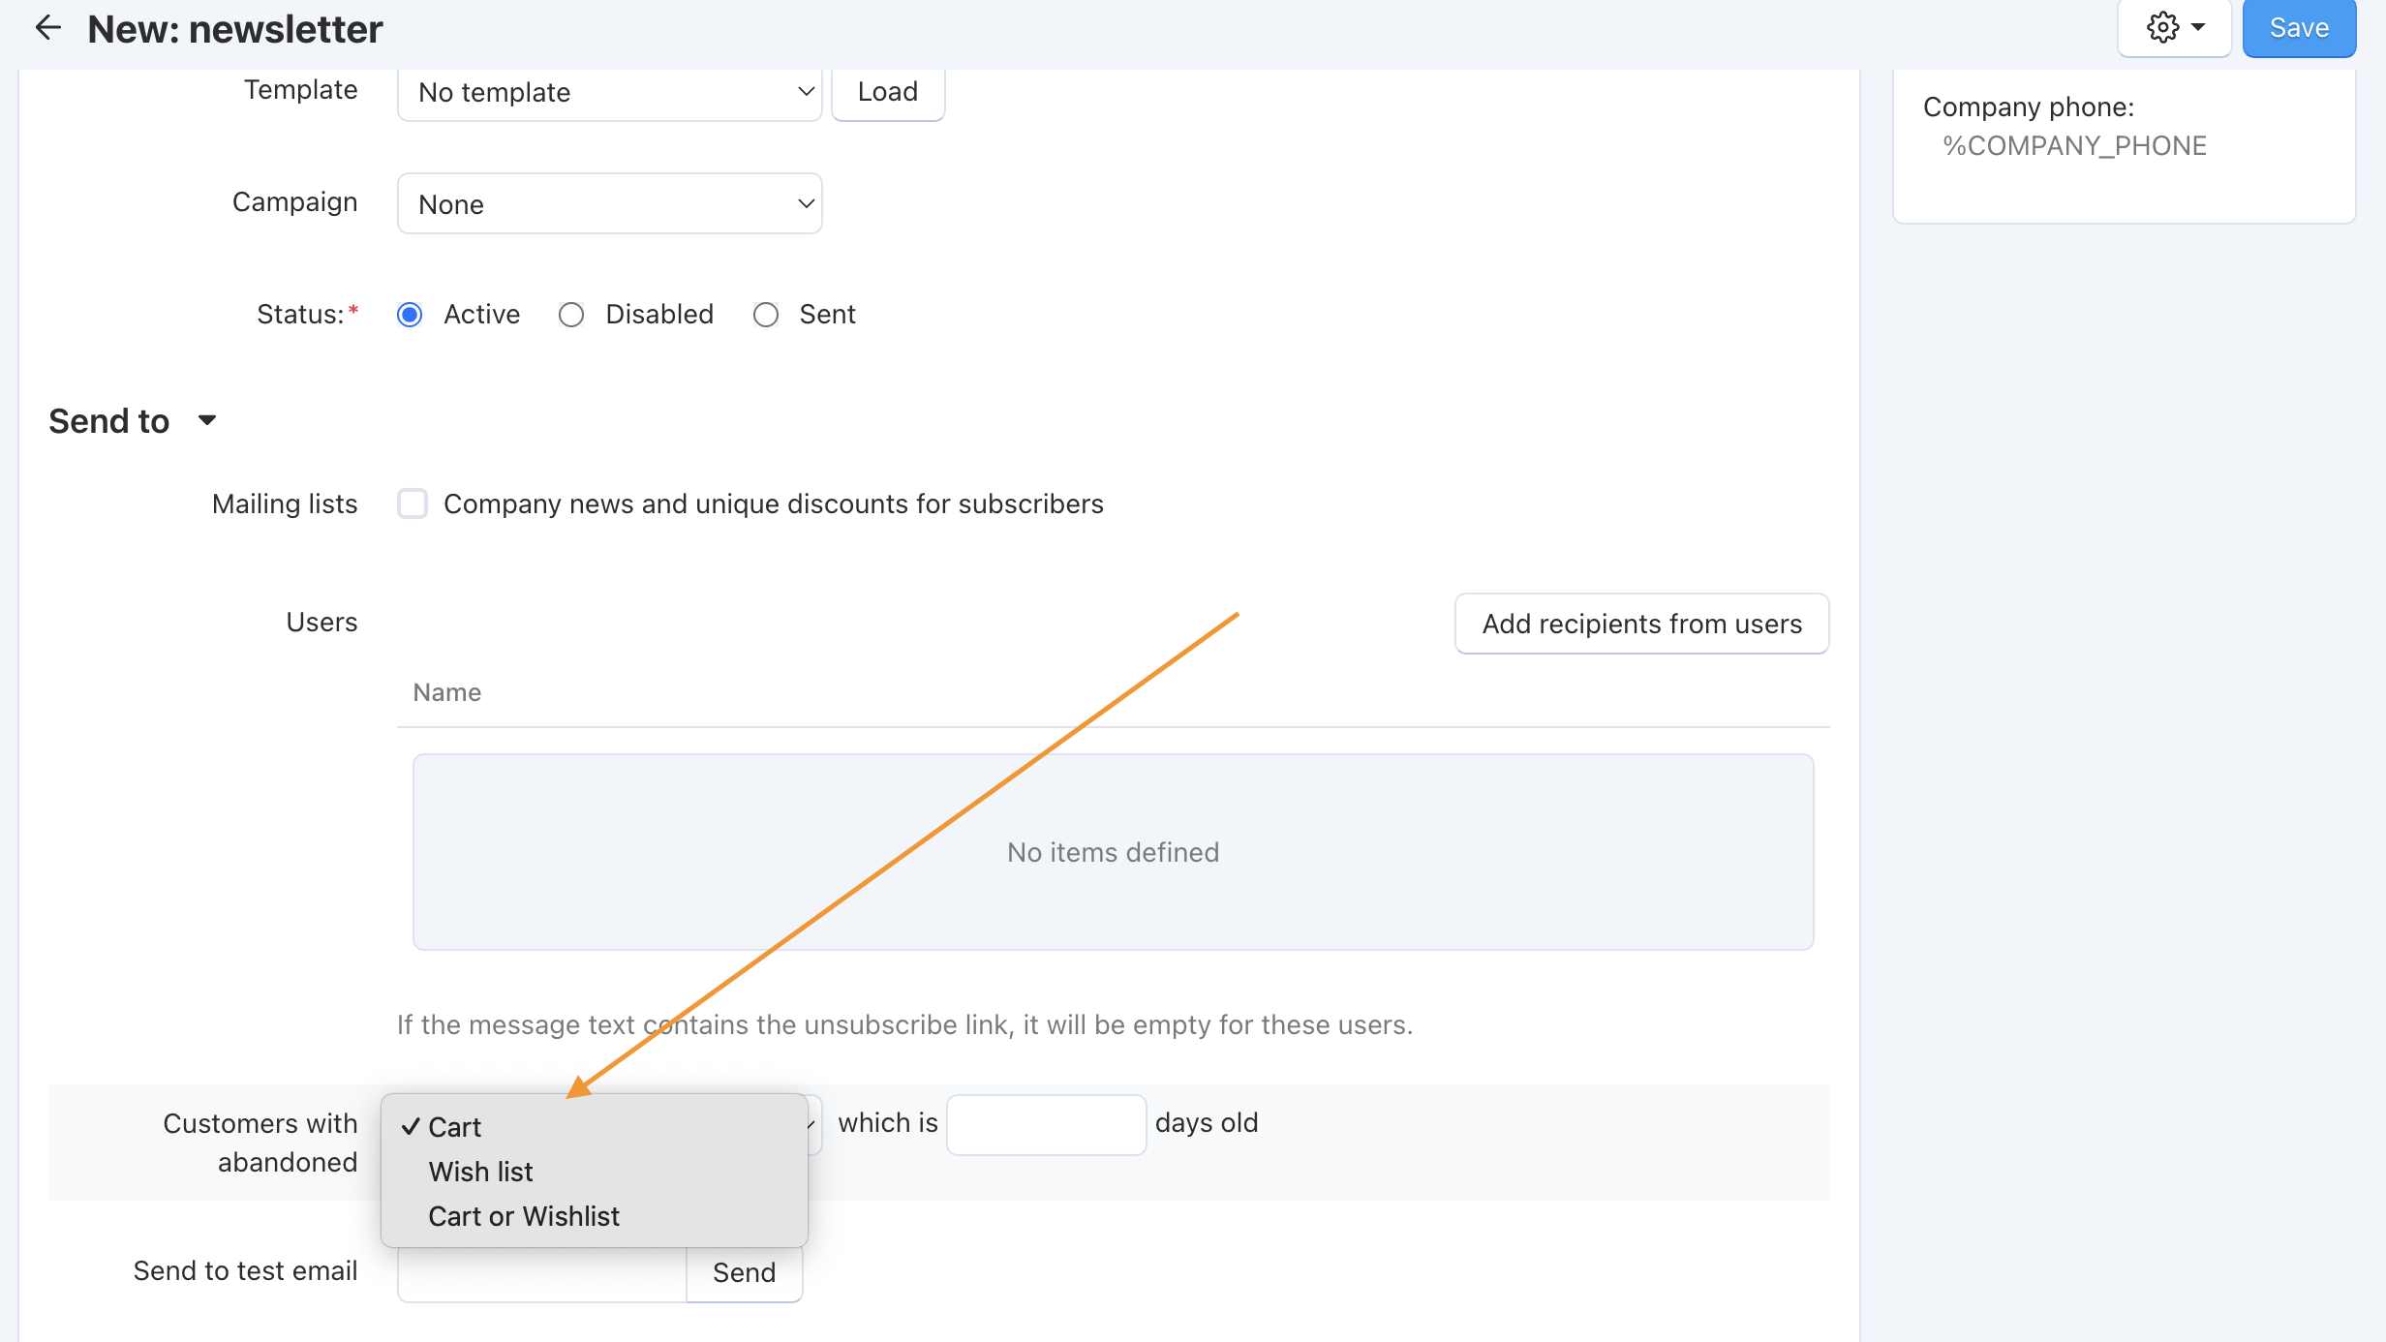Screen dimensions: 2386x1342
Task: Choose Cart in the abandoned dropdown
Action: tap(594, 1127)
